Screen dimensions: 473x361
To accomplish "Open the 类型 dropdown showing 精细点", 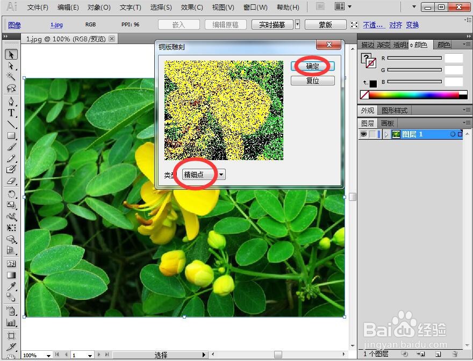I will (x=204, y=174).
